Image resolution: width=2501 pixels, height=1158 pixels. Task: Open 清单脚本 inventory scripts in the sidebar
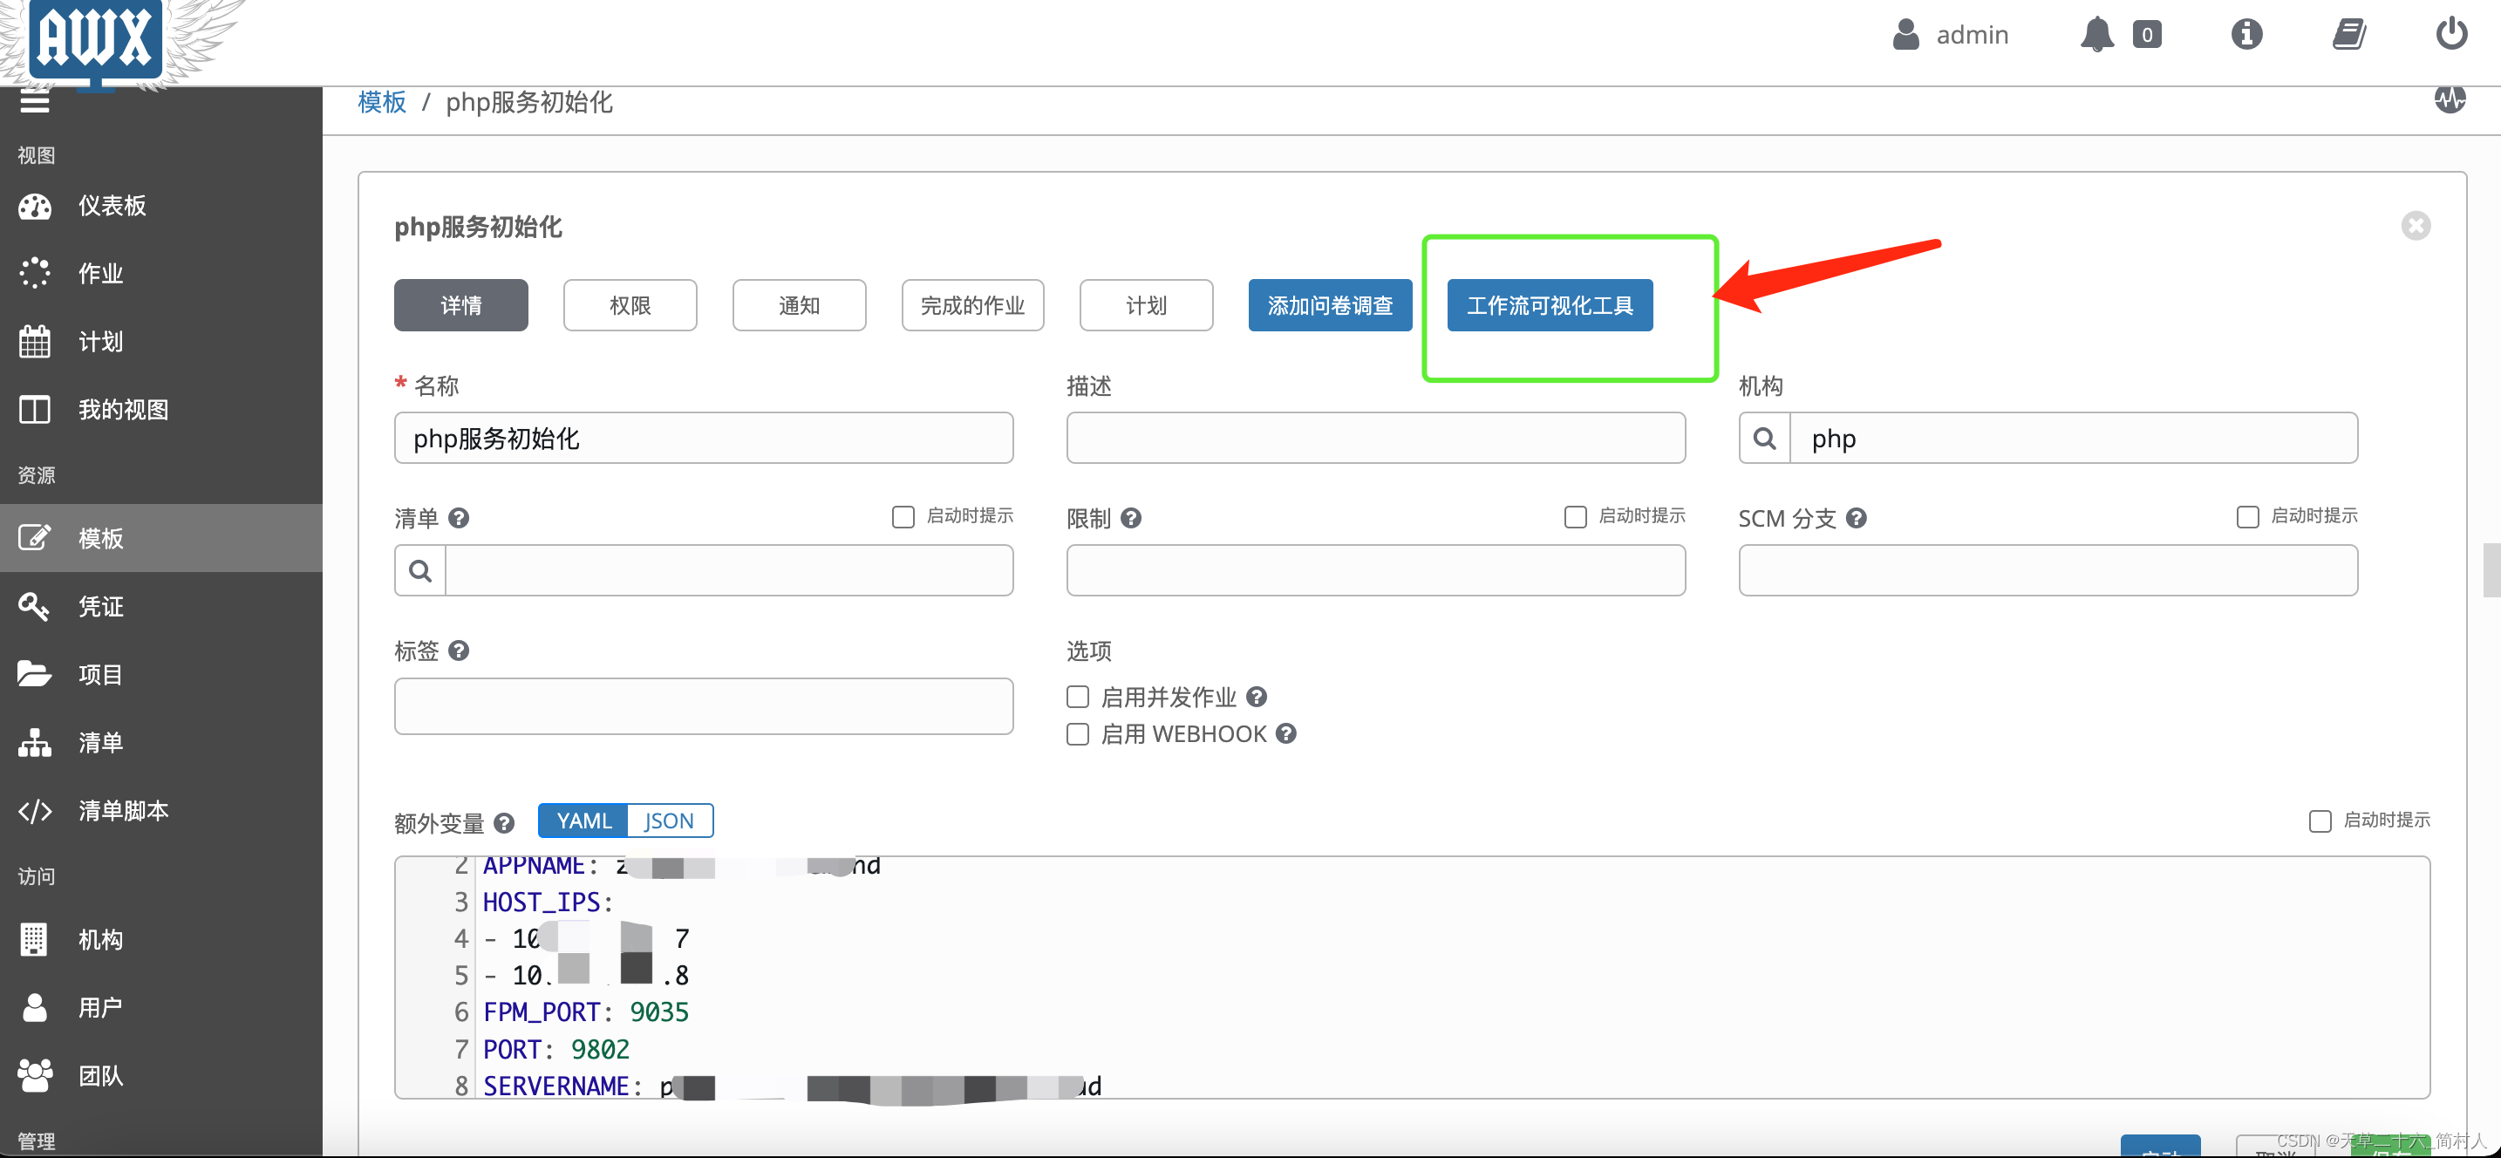coord(161,810)
